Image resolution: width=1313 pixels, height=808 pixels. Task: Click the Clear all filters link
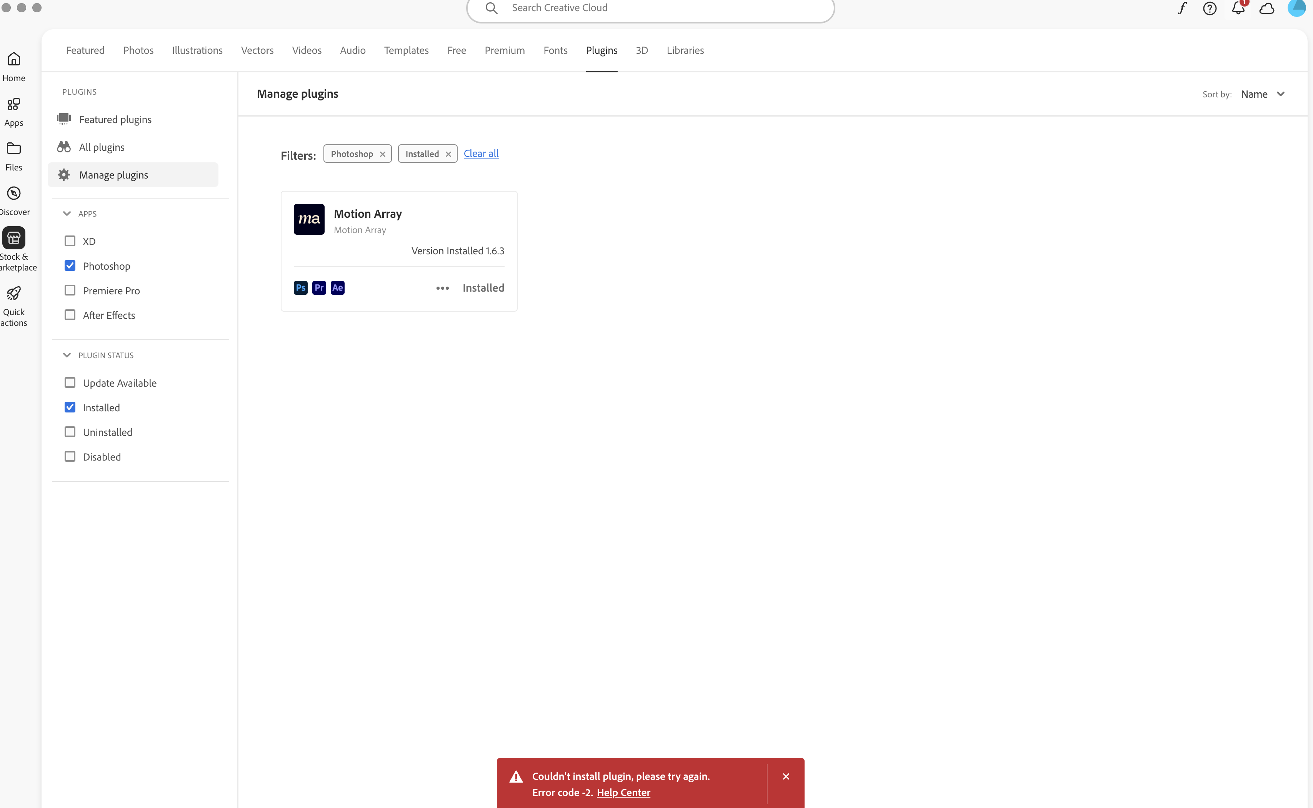(x=481, y=154)
